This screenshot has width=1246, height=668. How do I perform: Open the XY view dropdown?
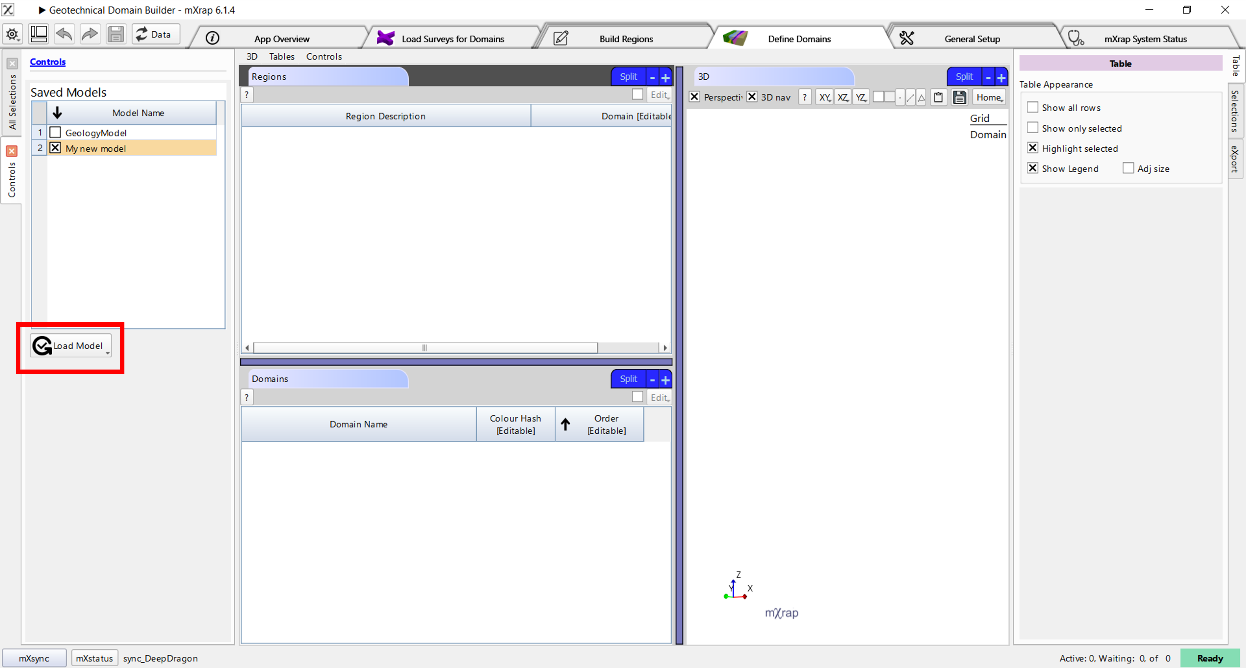(x=824, y=97)
